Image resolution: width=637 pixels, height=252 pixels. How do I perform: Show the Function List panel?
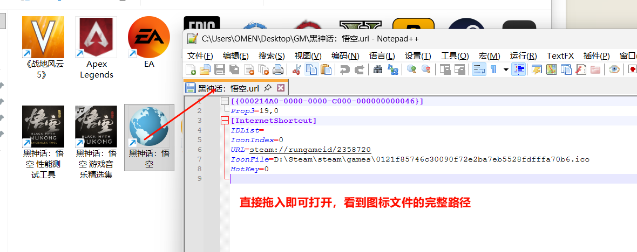[580, 69]
